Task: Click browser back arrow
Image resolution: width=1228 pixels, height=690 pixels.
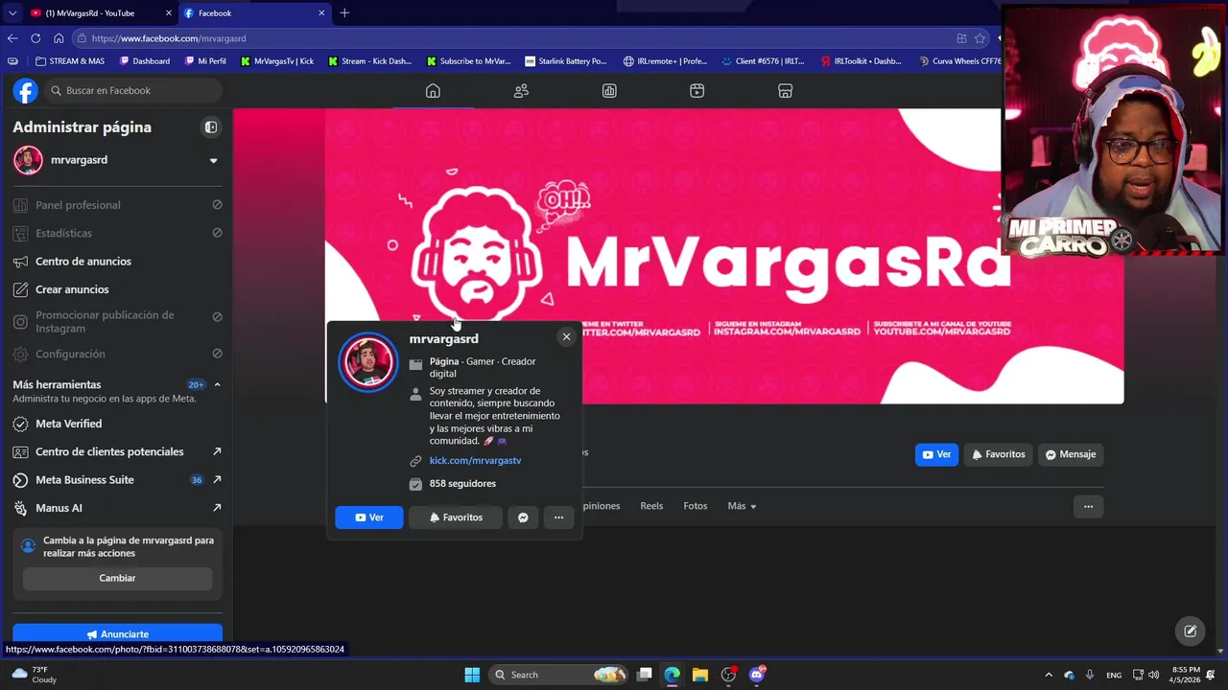Action: (x=12, y=38)
